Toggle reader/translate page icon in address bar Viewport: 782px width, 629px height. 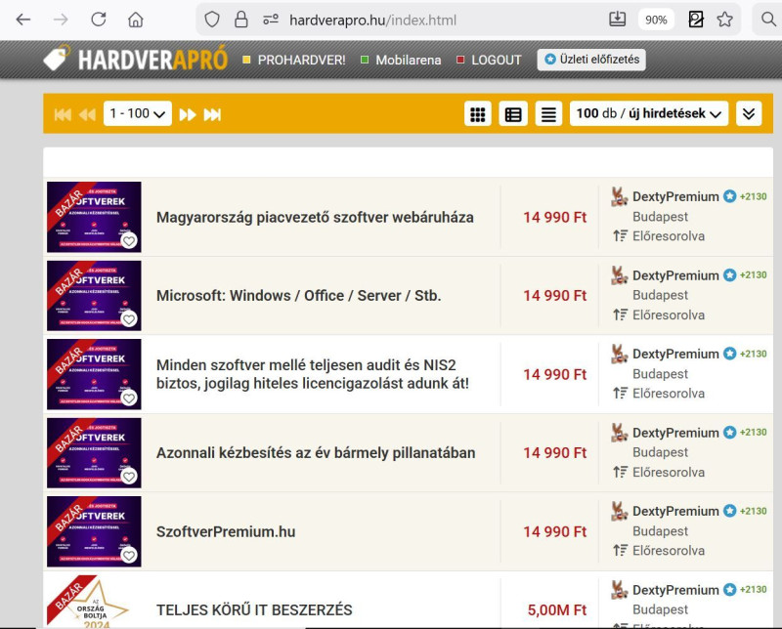pyautogui.click(x=696, y=20)
